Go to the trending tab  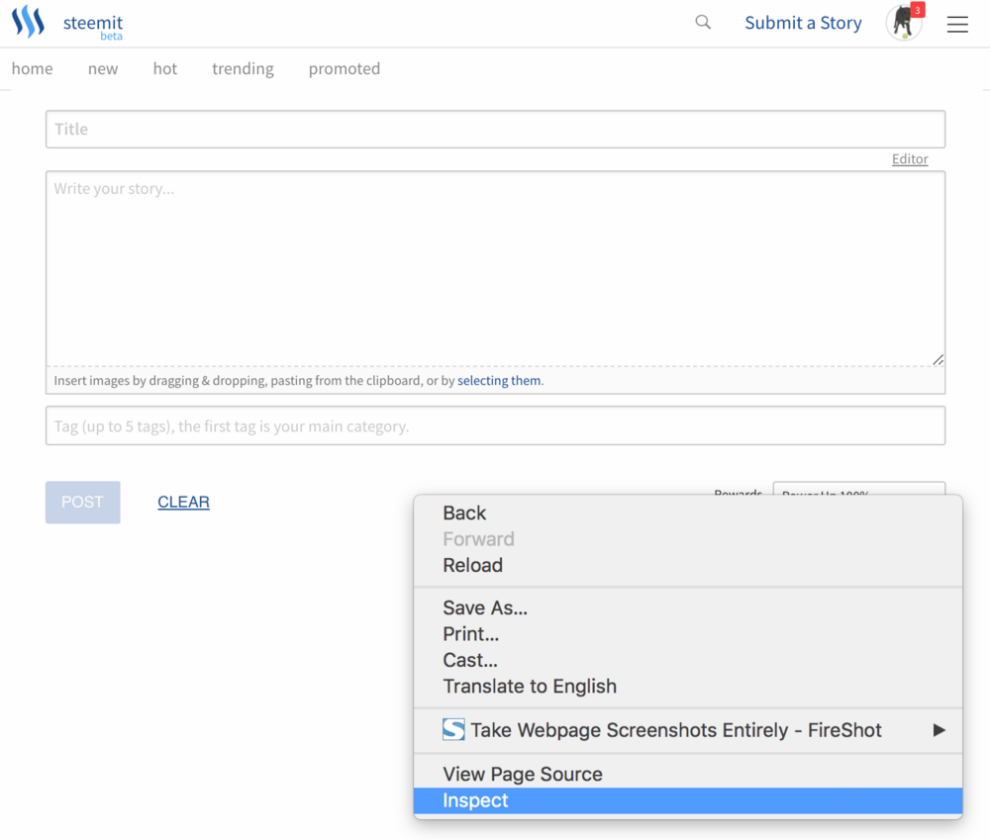[x=243, y=68]
